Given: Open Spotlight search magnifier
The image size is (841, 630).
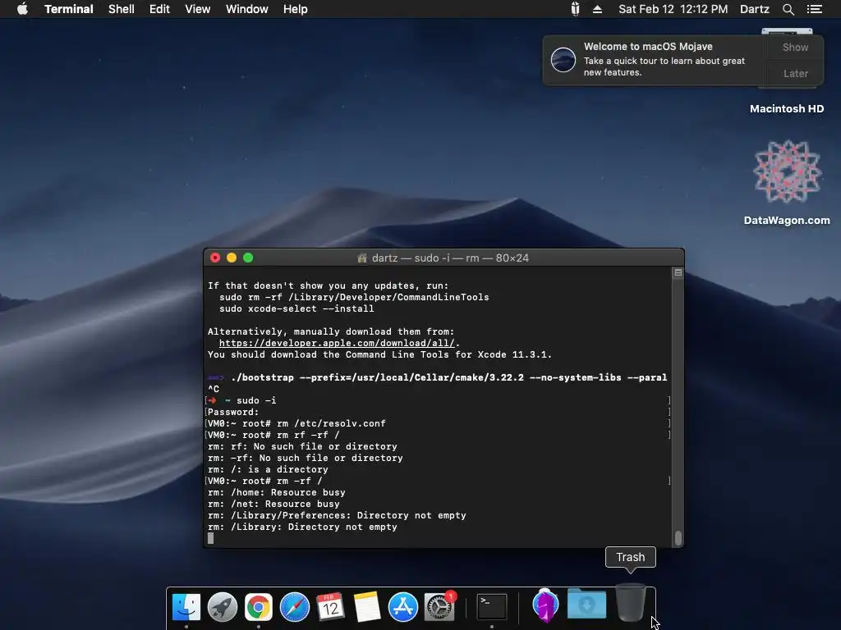Looking at the screenshot, I should tap(788, 9).
